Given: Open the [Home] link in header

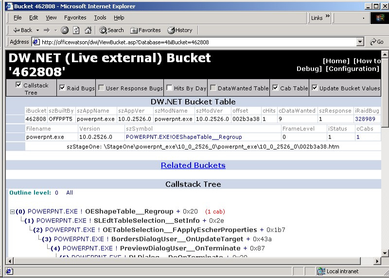Looking at the screenshot, I should pyautogui.click(x=336, y=61).
